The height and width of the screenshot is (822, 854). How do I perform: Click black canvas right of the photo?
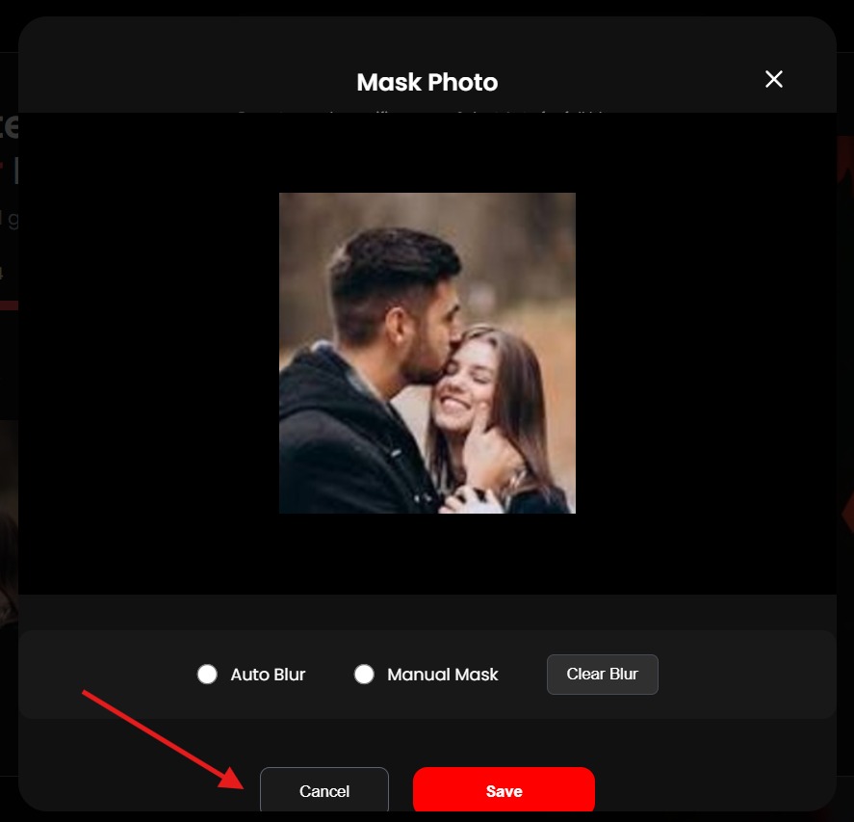point(703,353)
